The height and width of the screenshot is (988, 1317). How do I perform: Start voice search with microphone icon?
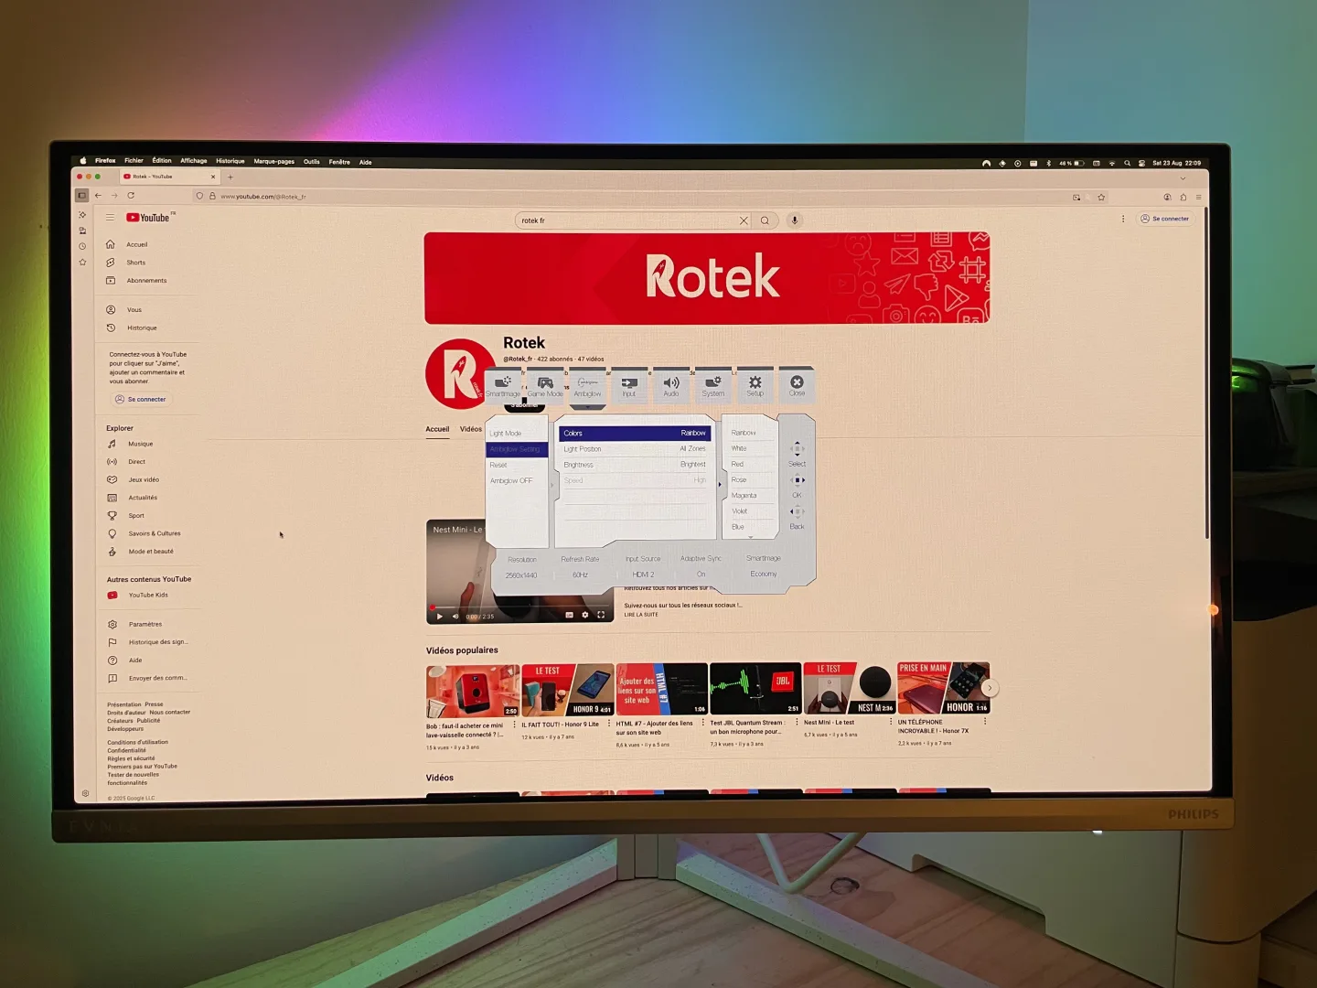pyautogui.click(x=795, y=220)
